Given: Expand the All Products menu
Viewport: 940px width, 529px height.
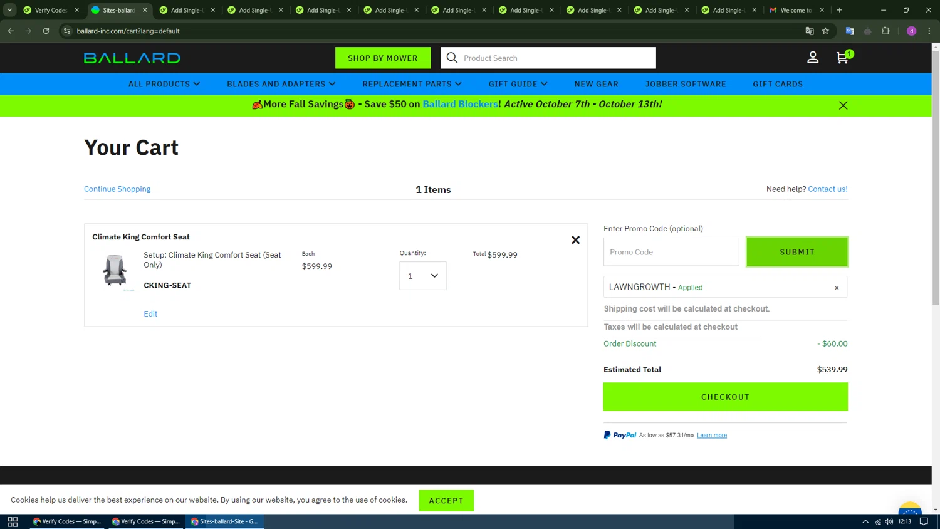Looking at the screenshot, I should (x=164, y=84).
